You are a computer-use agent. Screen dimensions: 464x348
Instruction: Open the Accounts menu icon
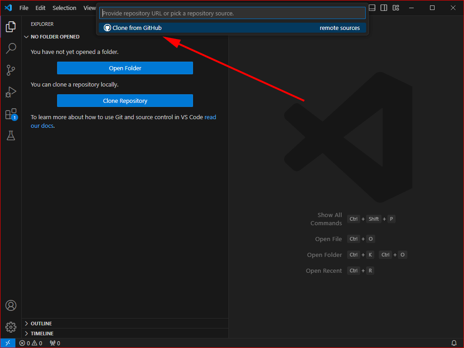click(11, 305)
